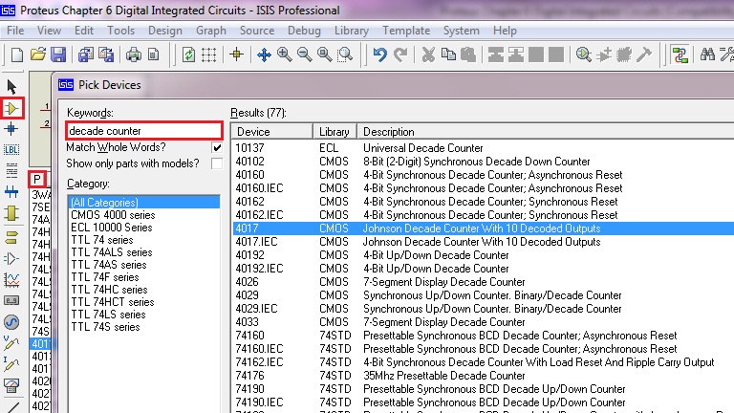The height and width of the screenshot is (413, 734).
Task: Uncheck Match Whole Words checkbox
Action: pyautogui.click(x=217, y=148)
